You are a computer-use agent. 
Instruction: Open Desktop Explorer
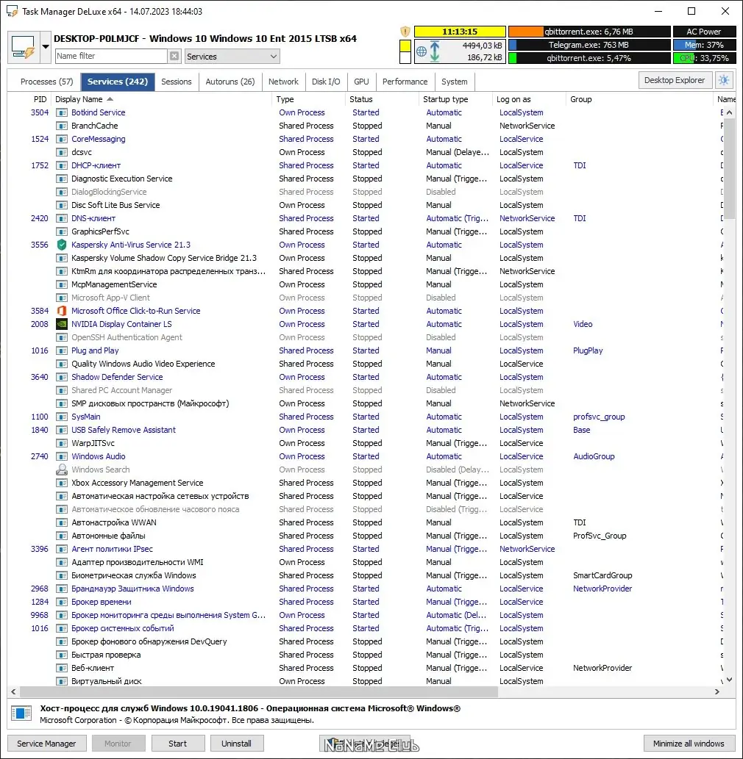coord(674,80)
